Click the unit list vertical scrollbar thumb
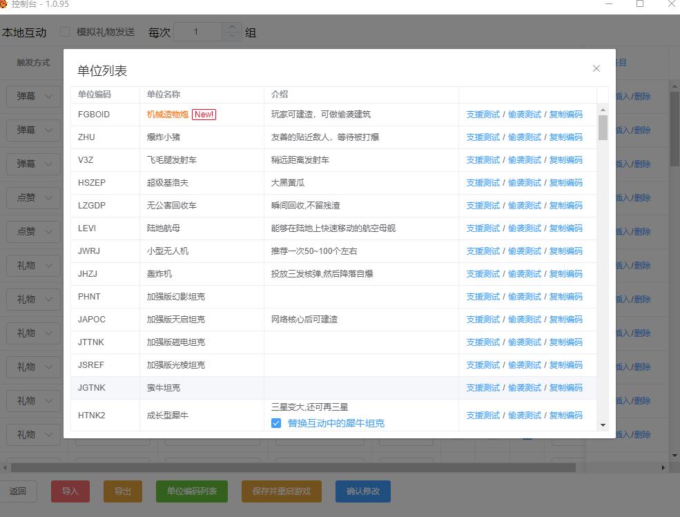The image size is (680, 517). click(x=603, y=128)
